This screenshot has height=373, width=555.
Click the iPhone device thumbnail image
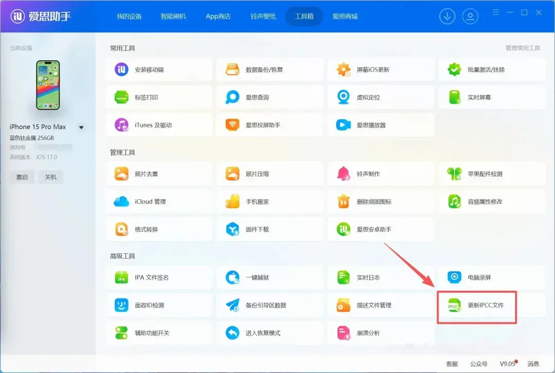pos(48,85)
